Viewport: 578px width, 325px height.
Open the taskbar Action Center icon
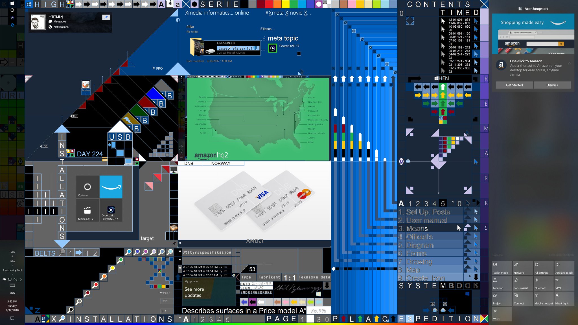[12, 318]
